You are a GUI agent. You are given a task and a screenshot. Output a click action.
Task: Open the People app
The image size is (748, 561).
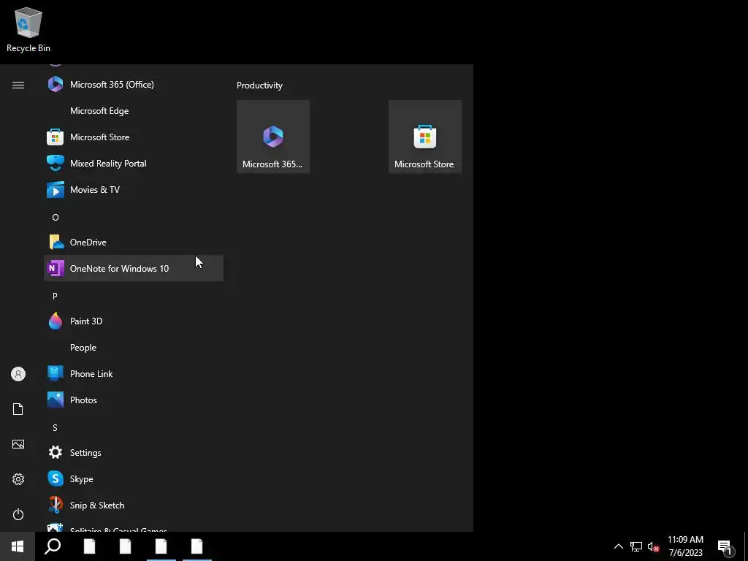point(134,347)
